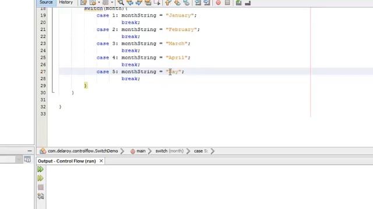Toggle highlight search in editor toolbar

148,2
